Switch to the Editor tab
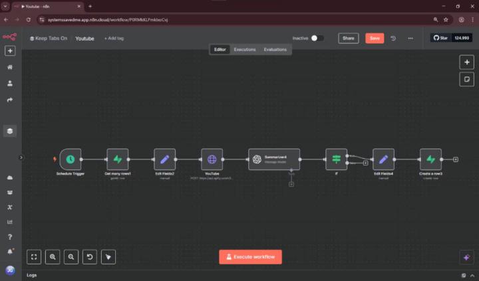479x281 pixels. click(x=220, y=49)
